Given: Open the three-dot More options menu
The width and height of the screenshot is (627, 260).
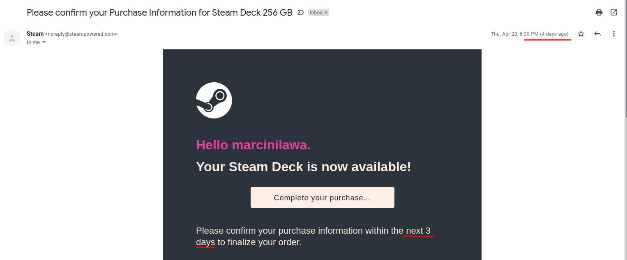Looking at the screenshot, I should (x=614, y=34).
